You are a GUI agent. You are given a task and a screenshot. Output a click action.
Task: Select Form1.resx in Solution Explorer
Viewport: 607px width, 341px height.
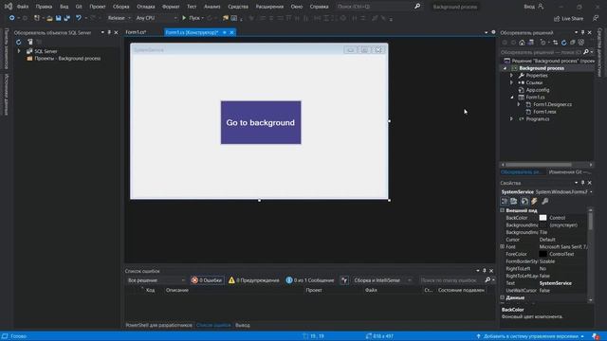click(x=544, y=112)
